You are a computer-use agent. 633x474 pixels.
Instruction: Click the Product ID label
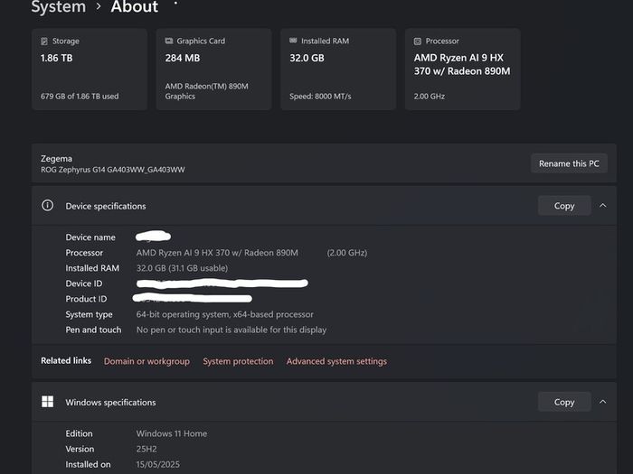[x=86, y=299]
